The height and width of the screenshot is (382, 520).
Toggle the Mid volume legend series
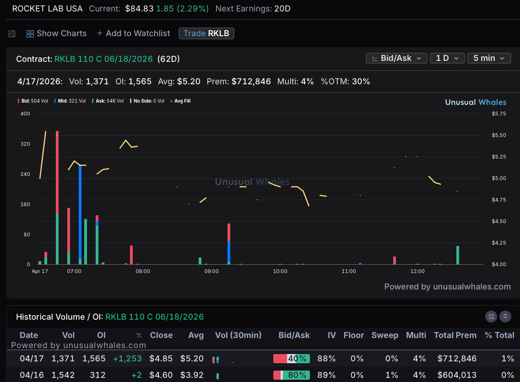[x=70, y=101]
